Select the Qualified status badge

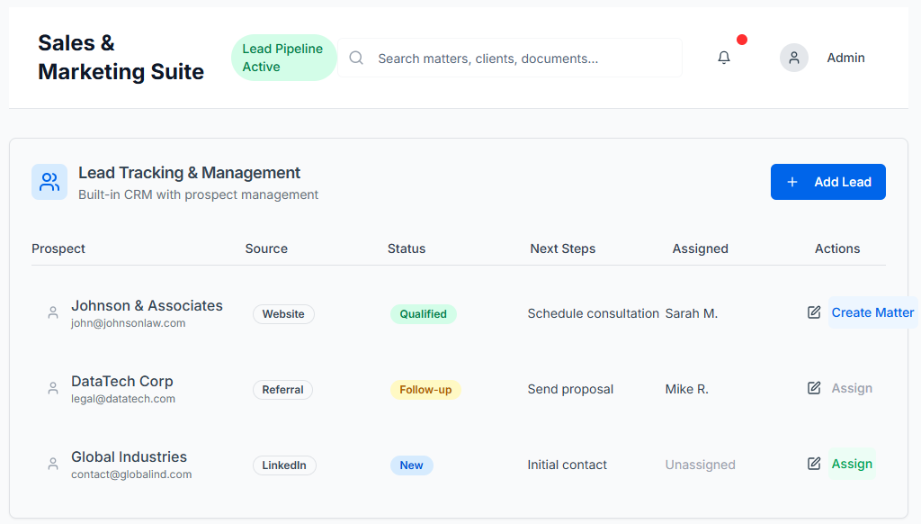pyautogui.click(x=423, y=314)
